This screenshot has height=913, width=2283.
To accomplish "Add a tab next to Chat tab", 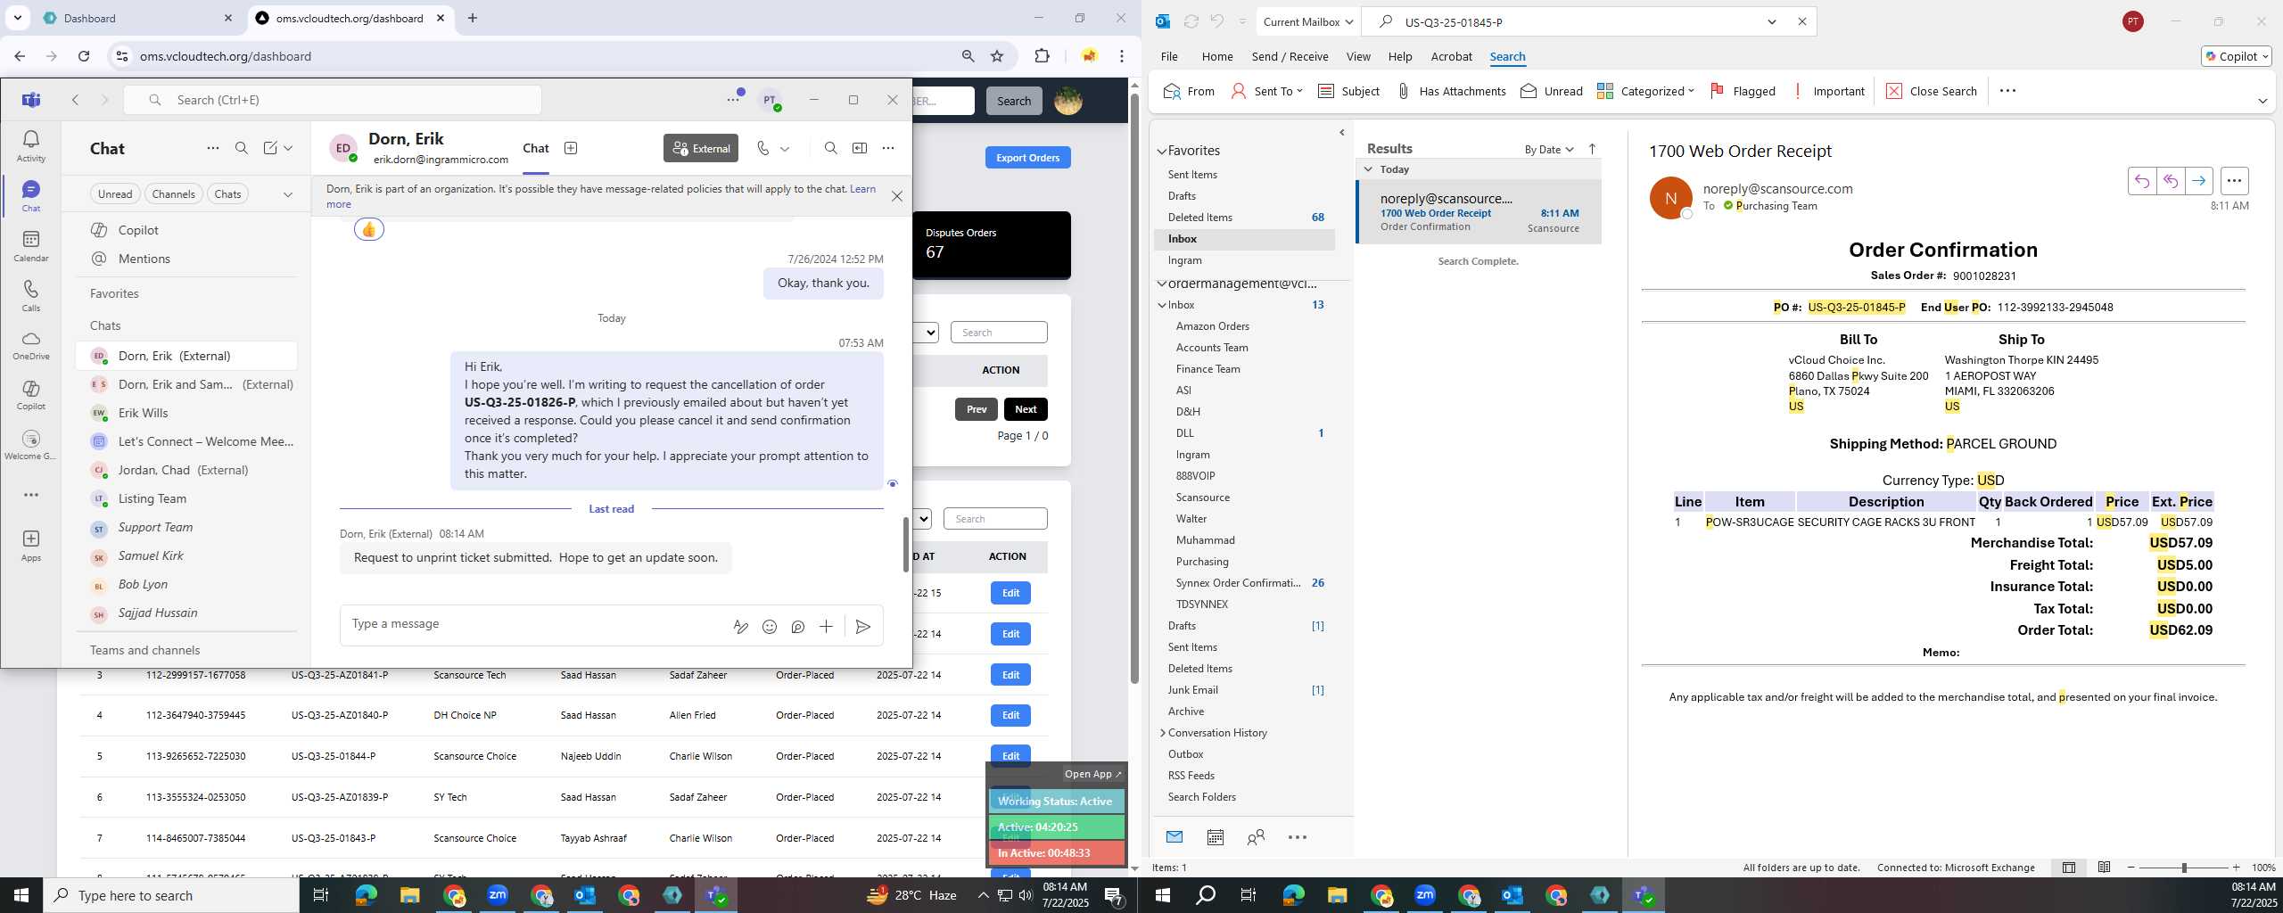I will pos(571,148).
